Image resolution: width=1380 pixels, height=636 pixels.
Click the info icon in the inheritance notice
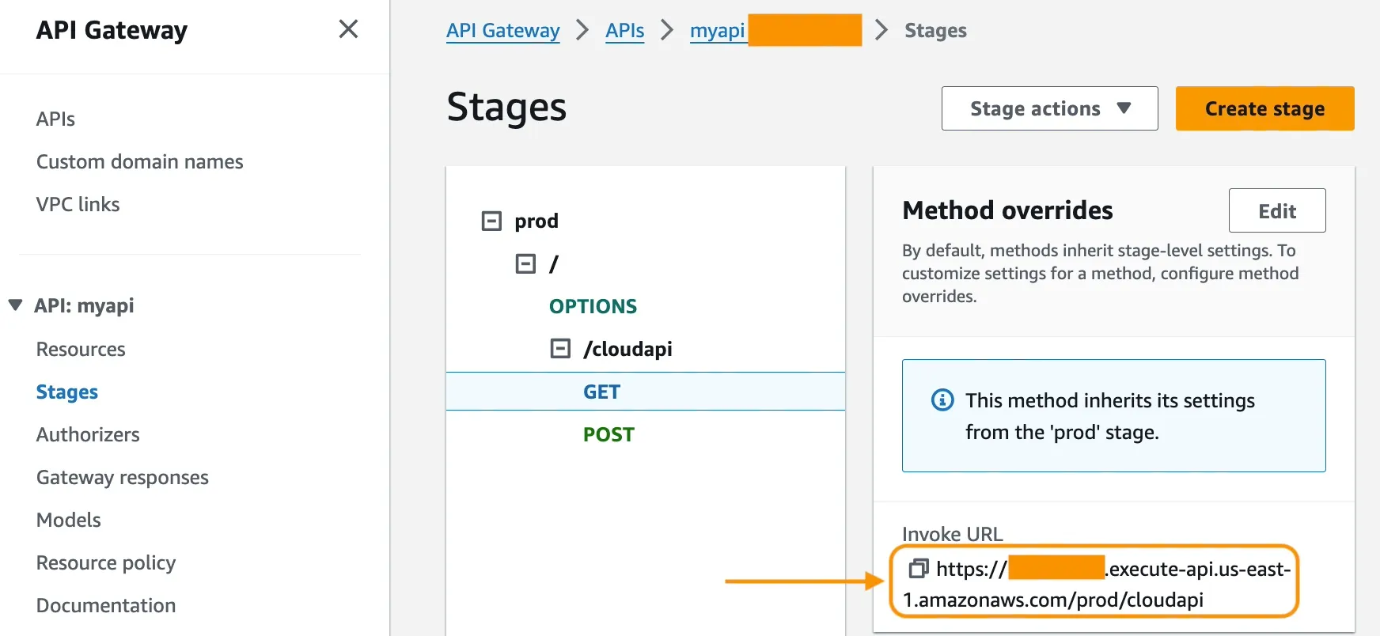(942, 400)
